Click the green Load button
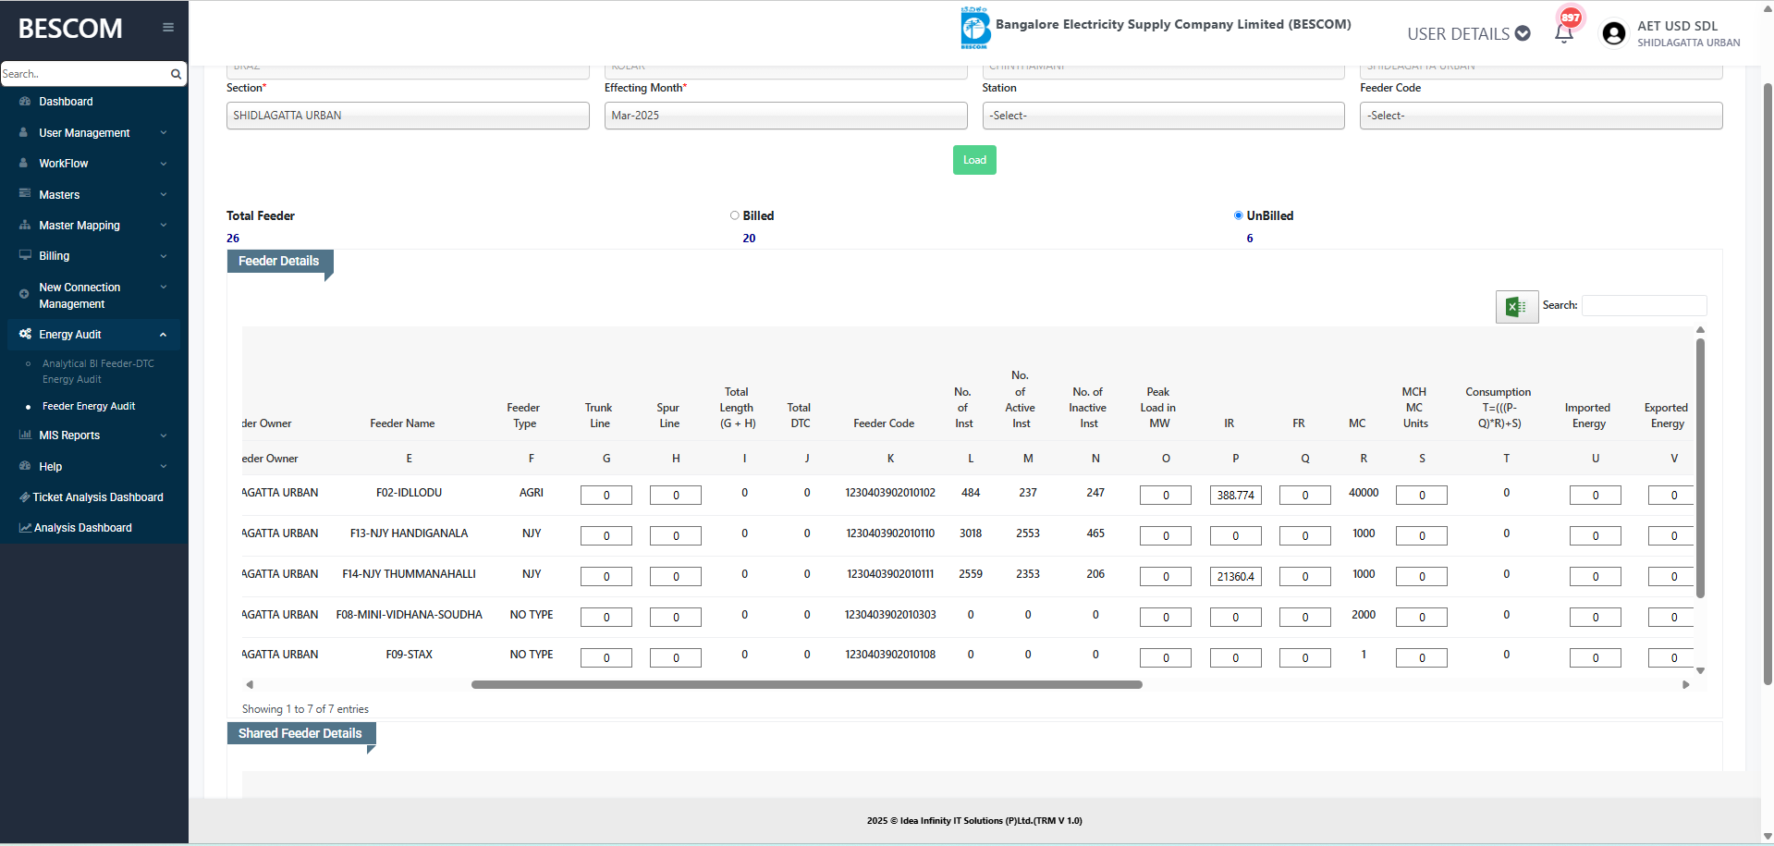This screenshot has height=846, width=1774. [974, 160]
